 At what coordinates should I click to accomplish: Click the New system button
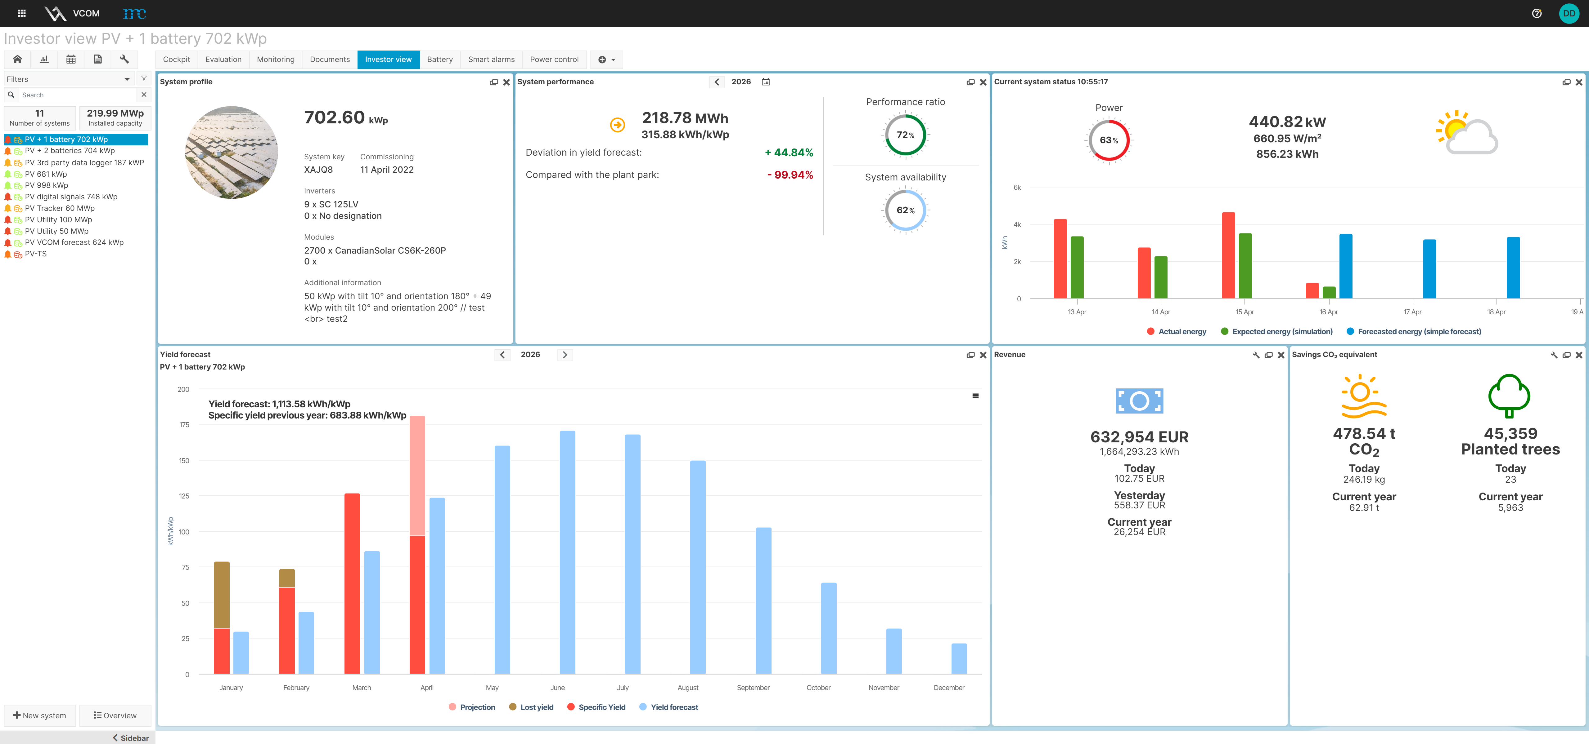40,715
